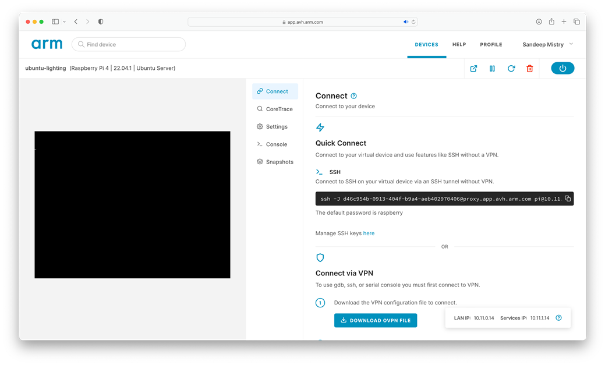Click the app.avh.arm.com address bar
Image resolution: width=605 pixels, height=365 pixels.
[x=303, y=22]
